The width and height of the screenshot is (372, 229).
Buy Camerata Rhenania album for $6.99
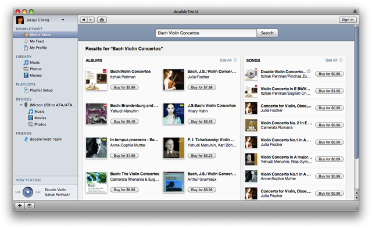pos(124,190)
